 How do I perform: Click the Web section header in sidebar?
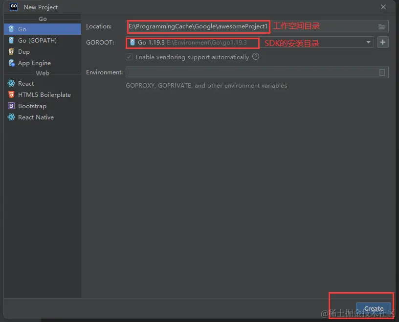pyautogui.click(x=43, y=73)
